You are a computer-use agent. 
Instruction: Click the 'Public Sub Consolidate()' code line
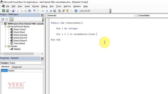[x=67, y=23]
